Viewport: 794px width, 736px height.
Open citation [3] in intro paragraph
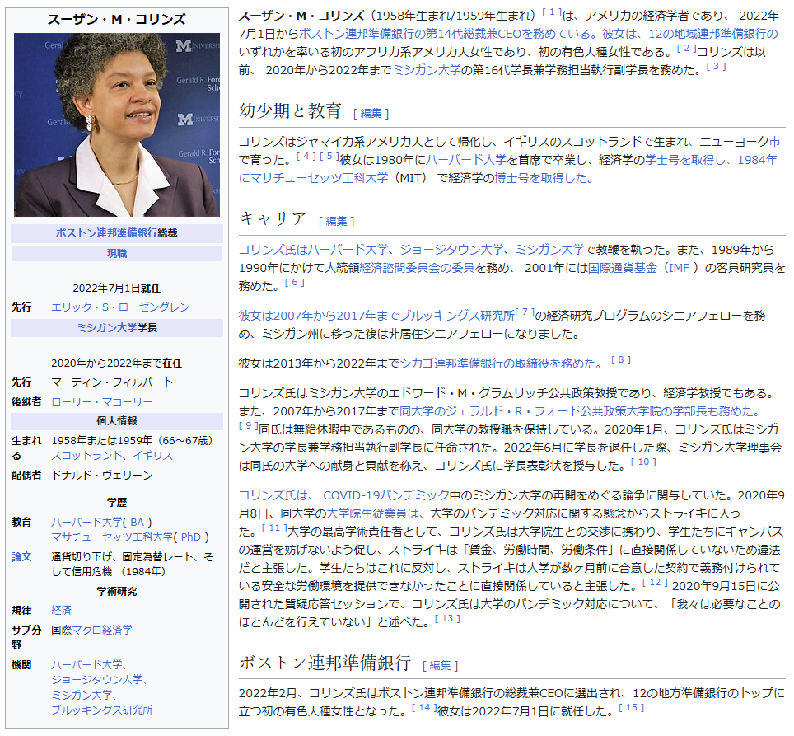(716, 67)
